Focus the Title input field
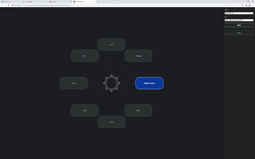 [239, 13]
